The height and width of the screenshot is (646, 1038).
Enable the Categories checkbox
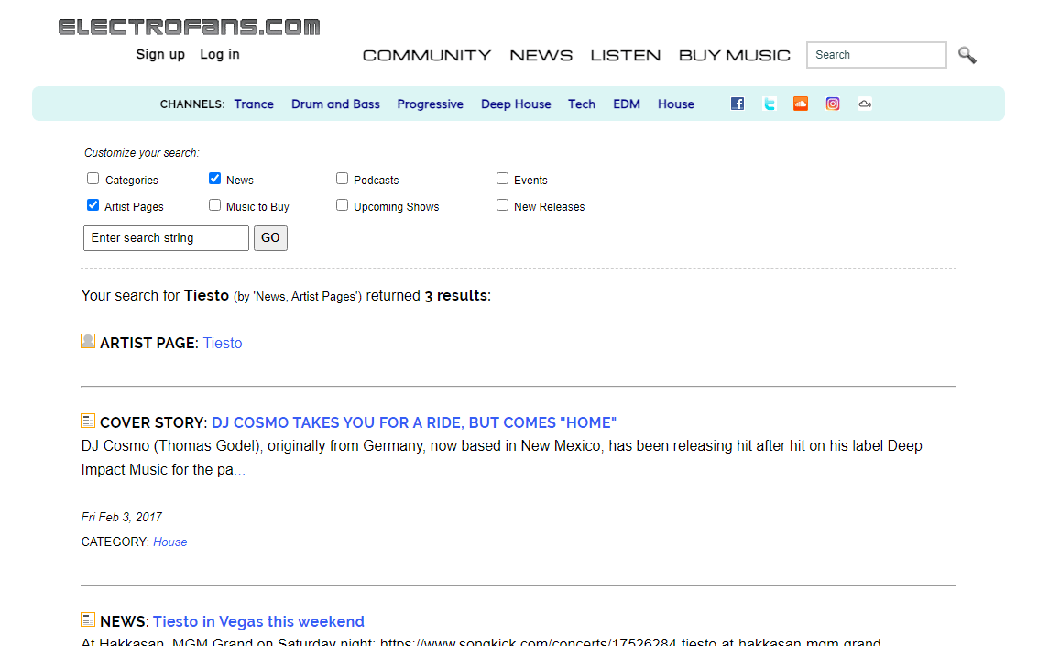tap(93, 179)
